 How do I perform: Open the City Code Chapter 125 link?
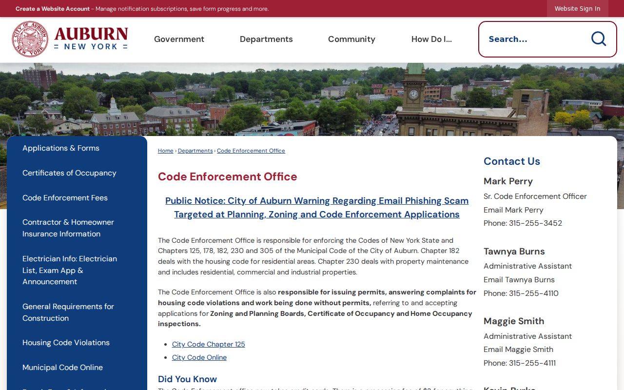209,344
